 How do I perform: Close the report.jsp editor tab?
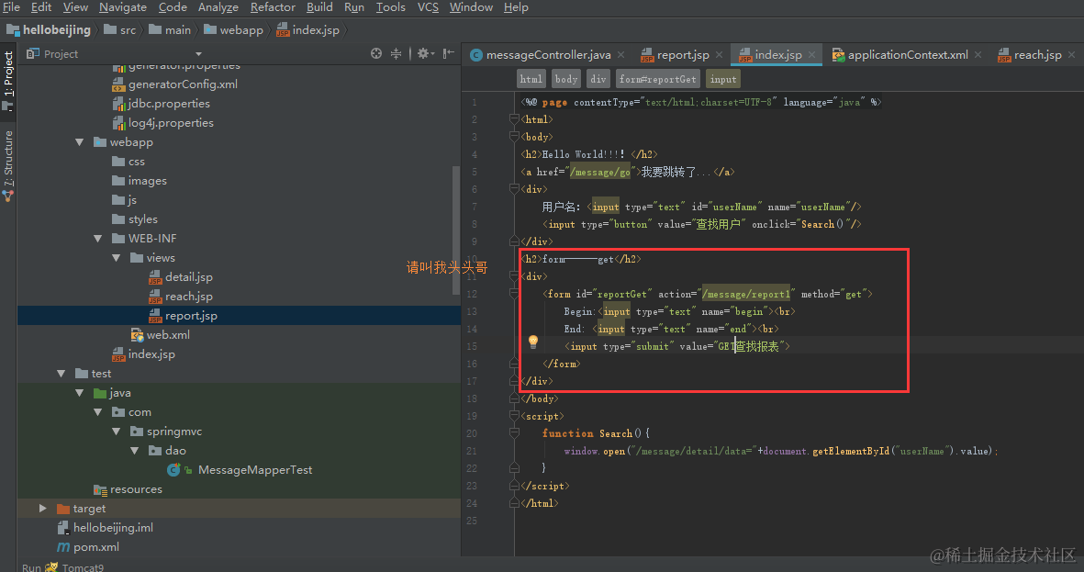pos(719,55)
